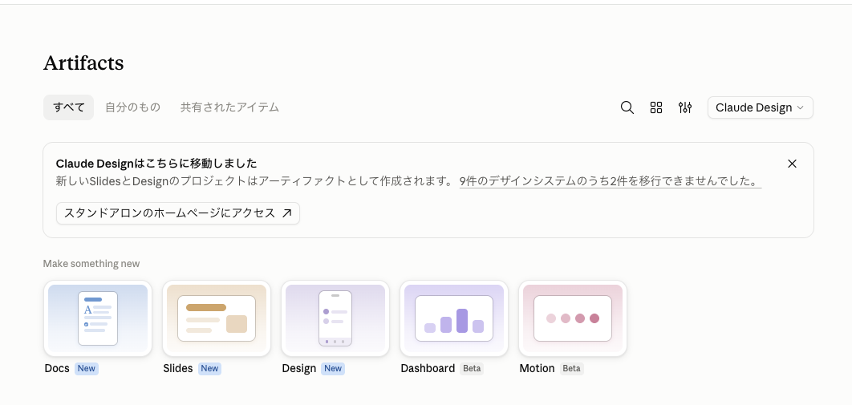Click the New badge beside Slides

(209, 369)
